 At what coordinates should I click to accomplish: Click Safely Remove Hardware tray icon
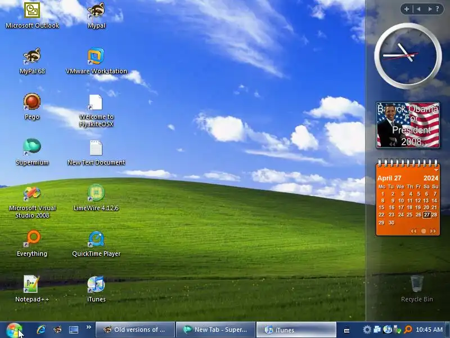click(x=398, y=330)
